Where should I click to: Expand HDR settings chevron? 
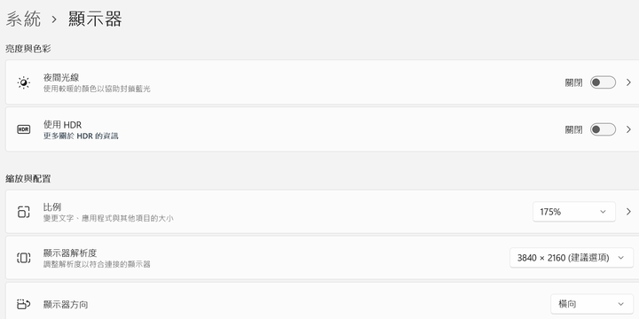pyautogui.click(x=628, y=129)
